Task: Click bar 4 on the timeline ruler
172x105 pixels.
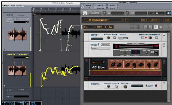Action: coord(56,9)
